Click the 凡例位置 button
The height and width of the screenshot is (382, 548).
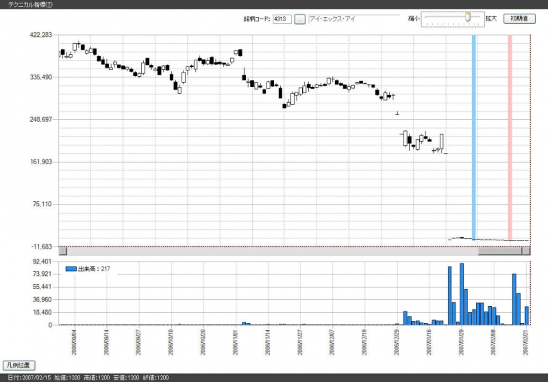coord(19,365)
